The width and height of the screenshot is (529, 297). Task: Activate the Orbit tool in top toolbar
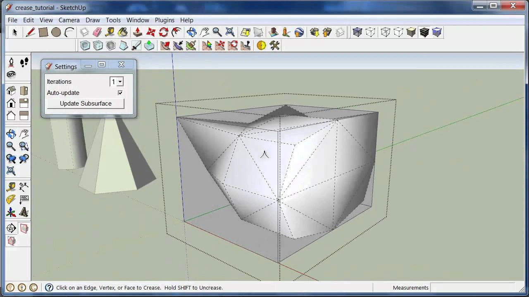point(191,32)
